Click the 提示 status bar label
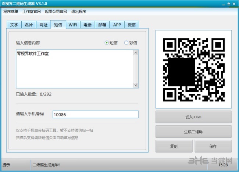This screenshot has height=172, width=239. pyautogui.click(x=6, y=165)
